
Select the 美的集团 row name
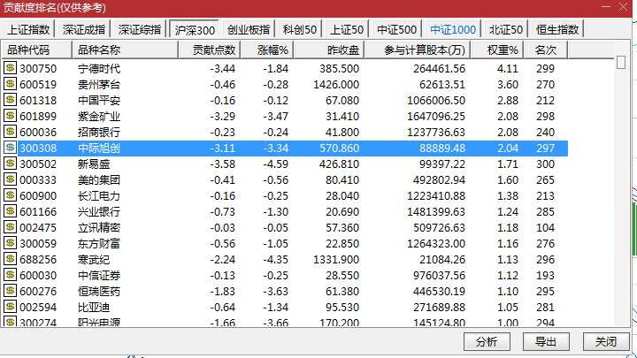(99, 179)
